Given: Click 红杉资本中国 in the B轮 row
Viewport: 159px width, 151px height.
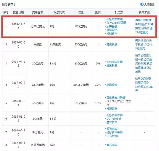Looking at the screenshot, I should pyautogui.click(x=114, y=132).
